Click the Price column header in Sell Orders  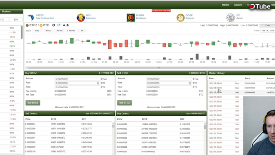28,119
